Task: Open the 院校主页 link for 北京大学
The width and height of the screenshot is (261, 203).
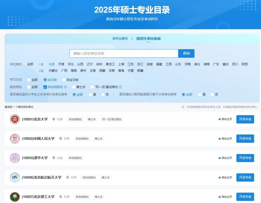Action: tap(225, 119)
